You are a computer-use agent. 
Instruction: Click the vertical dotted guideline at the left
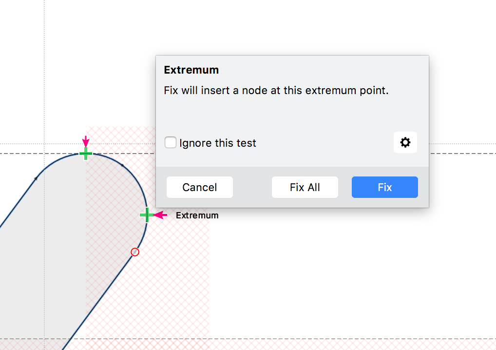(44, 73)
